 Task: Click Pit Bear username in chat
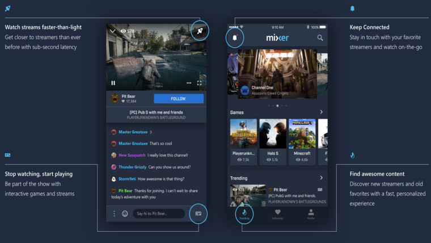(x=125, y=191)
